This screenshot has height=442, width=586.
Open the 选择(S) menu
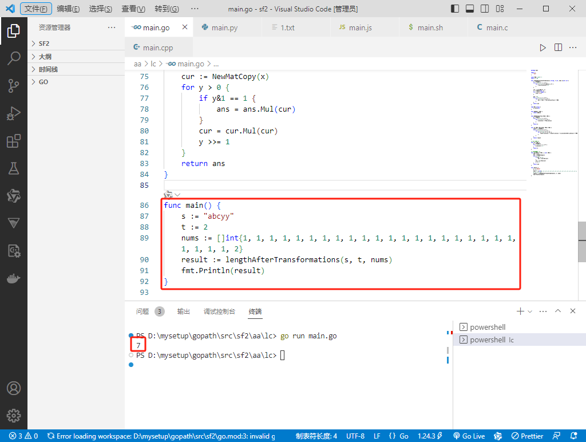click(101, 9)
